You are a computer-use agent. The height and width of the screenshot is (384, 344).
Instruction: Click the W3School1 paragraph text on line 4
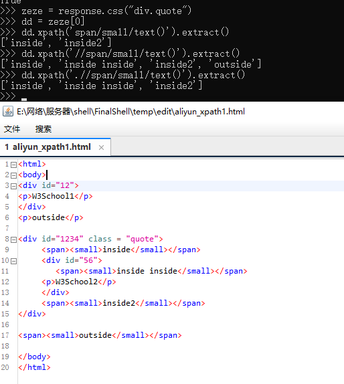pyautogui.click(x=53, y=196)
